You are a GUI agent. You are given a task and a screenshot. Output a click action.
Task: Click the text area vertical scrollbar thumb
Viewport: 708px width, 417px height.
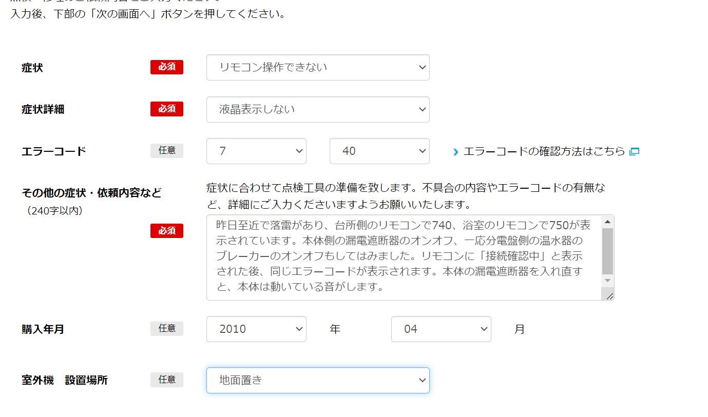click(607, 251)
